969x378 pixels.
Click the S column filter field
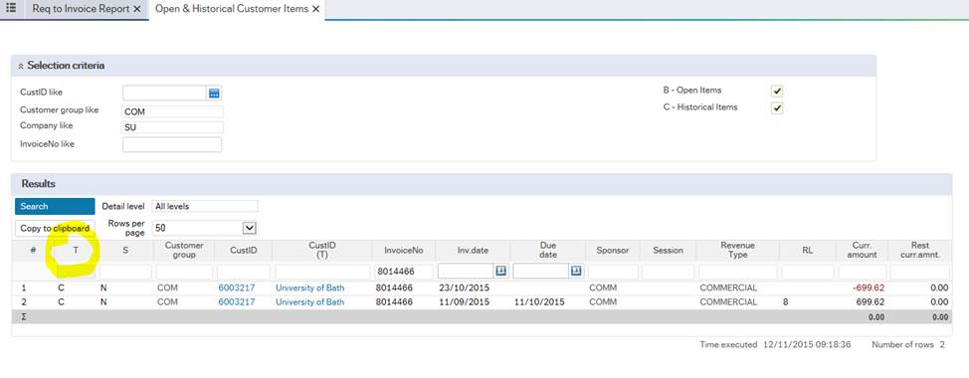[125, 272]
